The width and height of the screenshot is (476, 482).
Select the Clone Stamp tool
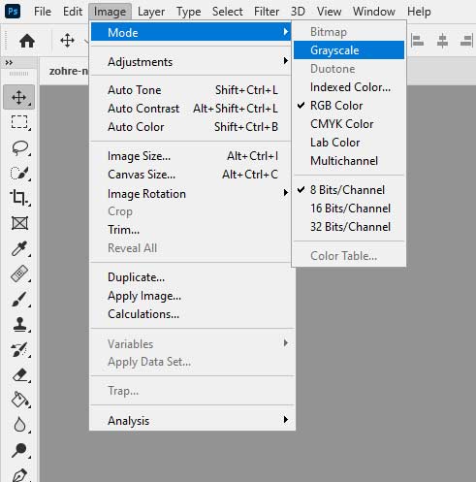pyautogui.click(x=19, y=324)
